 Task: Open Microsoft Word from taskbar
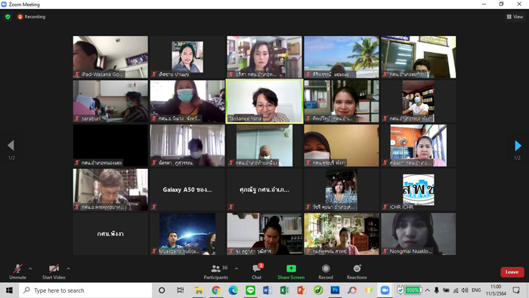(268, 290)
